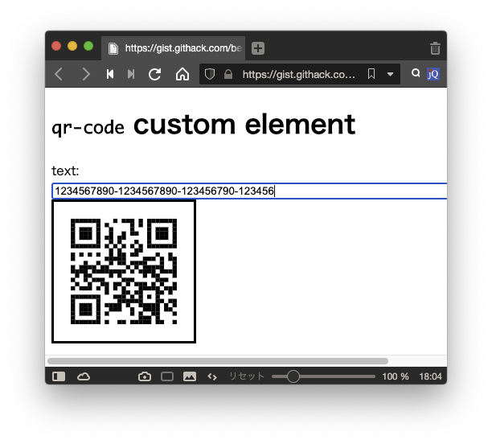Open the shield content blocker icon
Screen dimensions: 492x444
[x=211, y=74]
